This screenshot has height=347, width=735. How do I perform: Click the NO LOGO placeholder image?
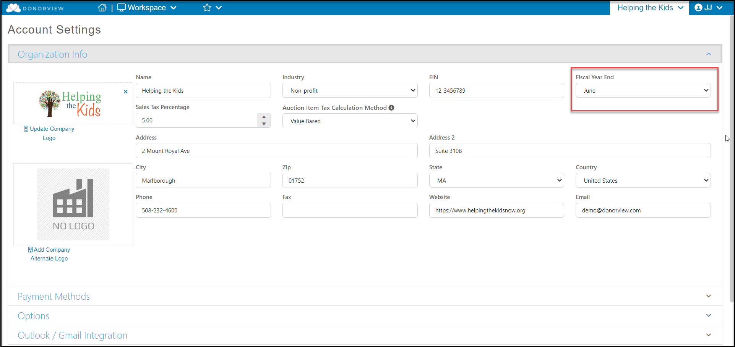pos(73,204)
